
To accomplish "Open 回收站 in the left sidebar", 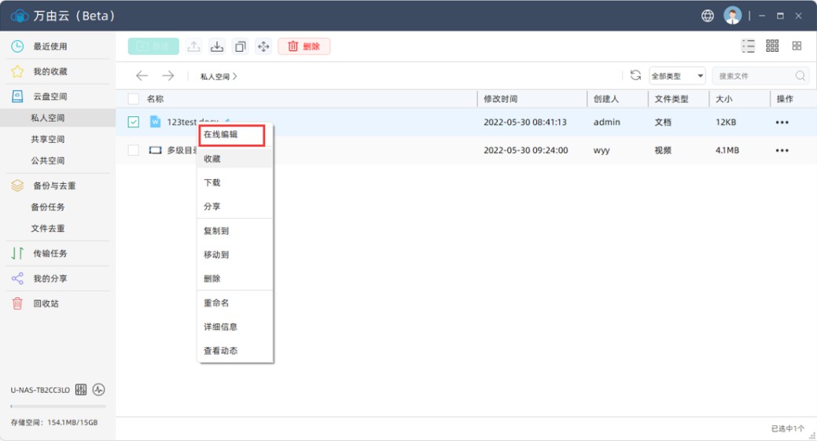I will click(x=46, y=303).
